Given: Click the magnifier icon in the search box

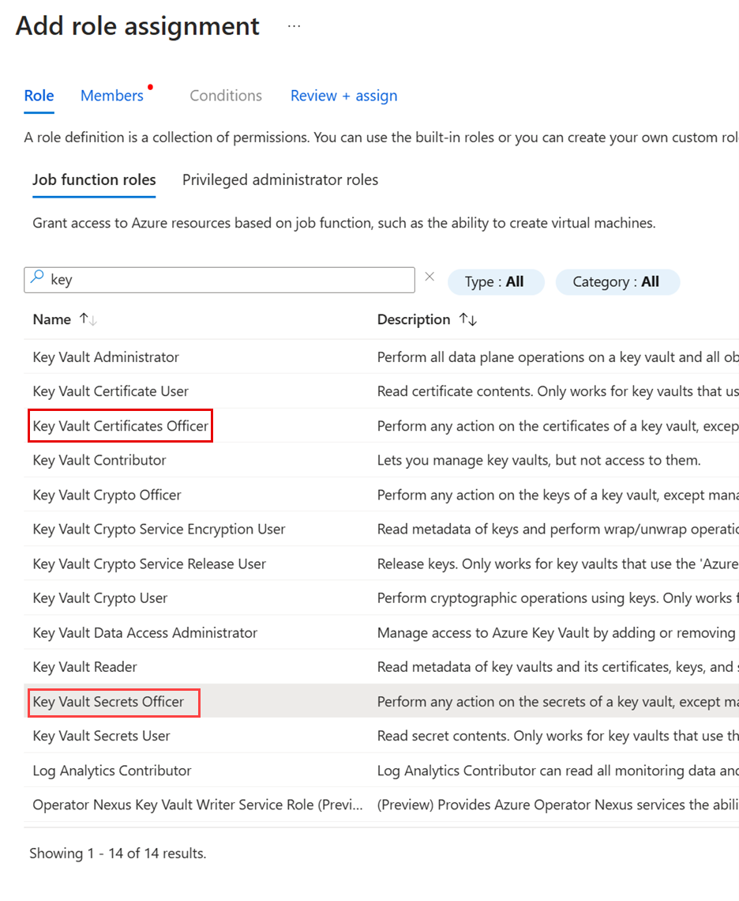Looking at the screenshot, I should point(37,277).
